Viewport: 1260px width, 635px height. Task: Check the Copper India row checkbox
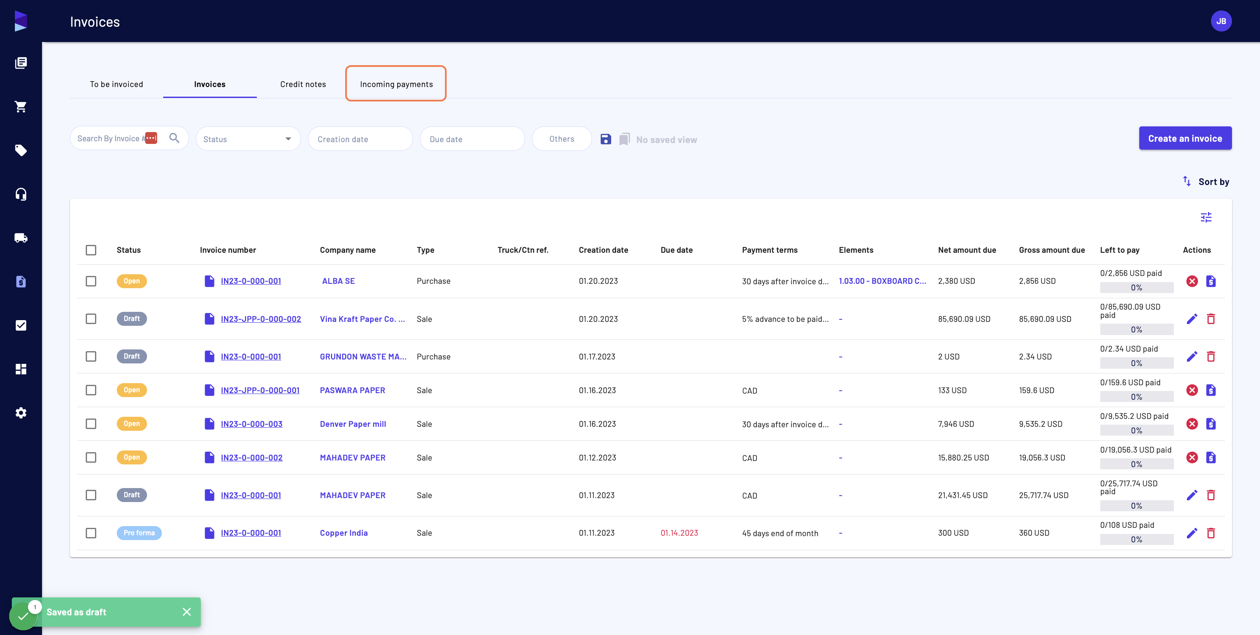tap(91, 533)
